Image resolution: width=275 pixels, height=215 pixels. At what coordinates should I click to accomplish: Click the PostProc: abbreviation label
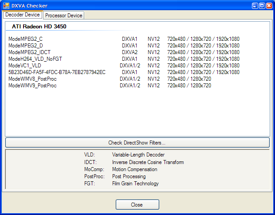[94, 176]
